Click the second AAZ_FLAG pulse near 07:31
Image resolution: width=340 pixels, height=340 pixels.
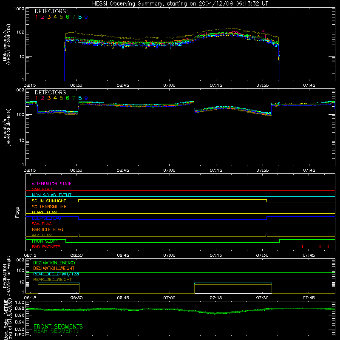[266, 235]
